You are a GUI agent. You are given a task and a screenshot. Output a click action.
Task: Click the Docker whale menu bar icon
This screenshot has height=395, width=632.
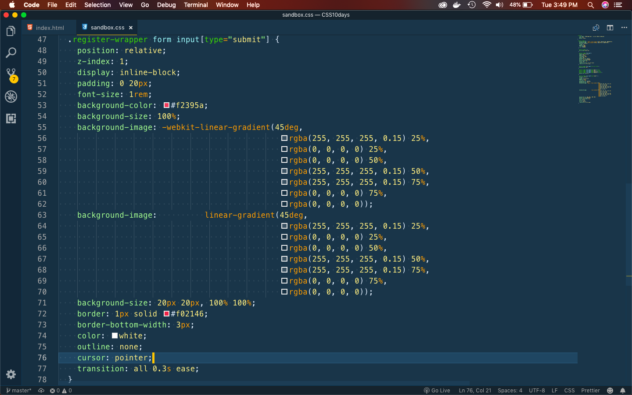(457, 5)
